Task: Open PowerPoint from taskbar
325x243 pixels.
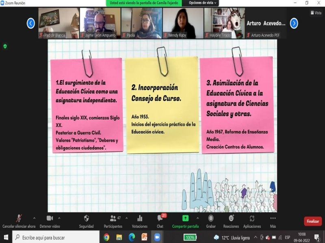Action: coord(145,237)
